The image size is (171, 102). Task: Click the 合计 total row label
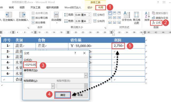(19, 79)
